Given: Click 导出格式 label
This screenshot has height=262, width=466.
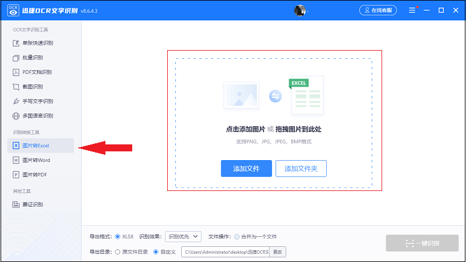Looking at the screenshot, I should 100,237.
